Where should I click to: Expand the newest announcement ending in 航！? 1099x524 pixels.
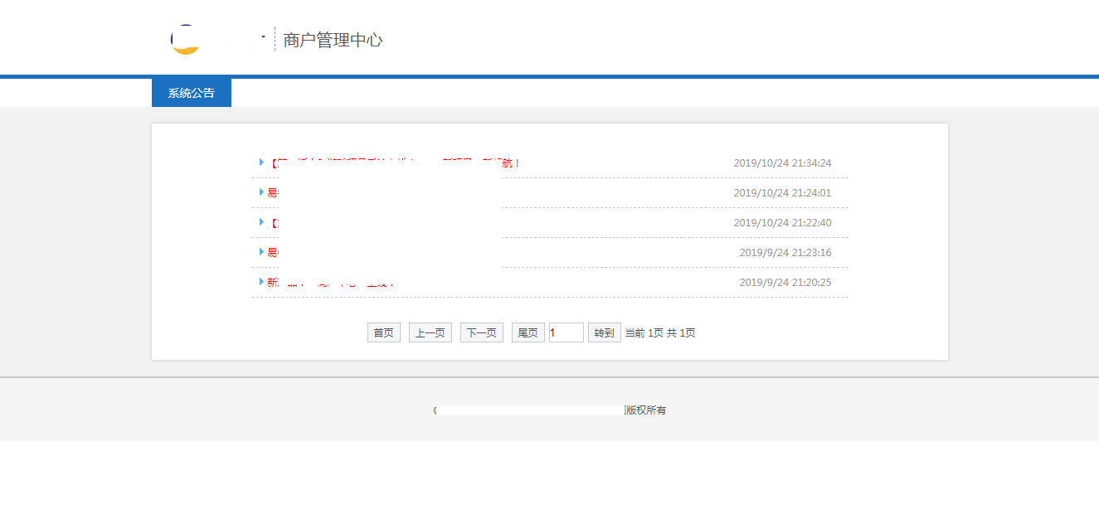click(390, 162)
